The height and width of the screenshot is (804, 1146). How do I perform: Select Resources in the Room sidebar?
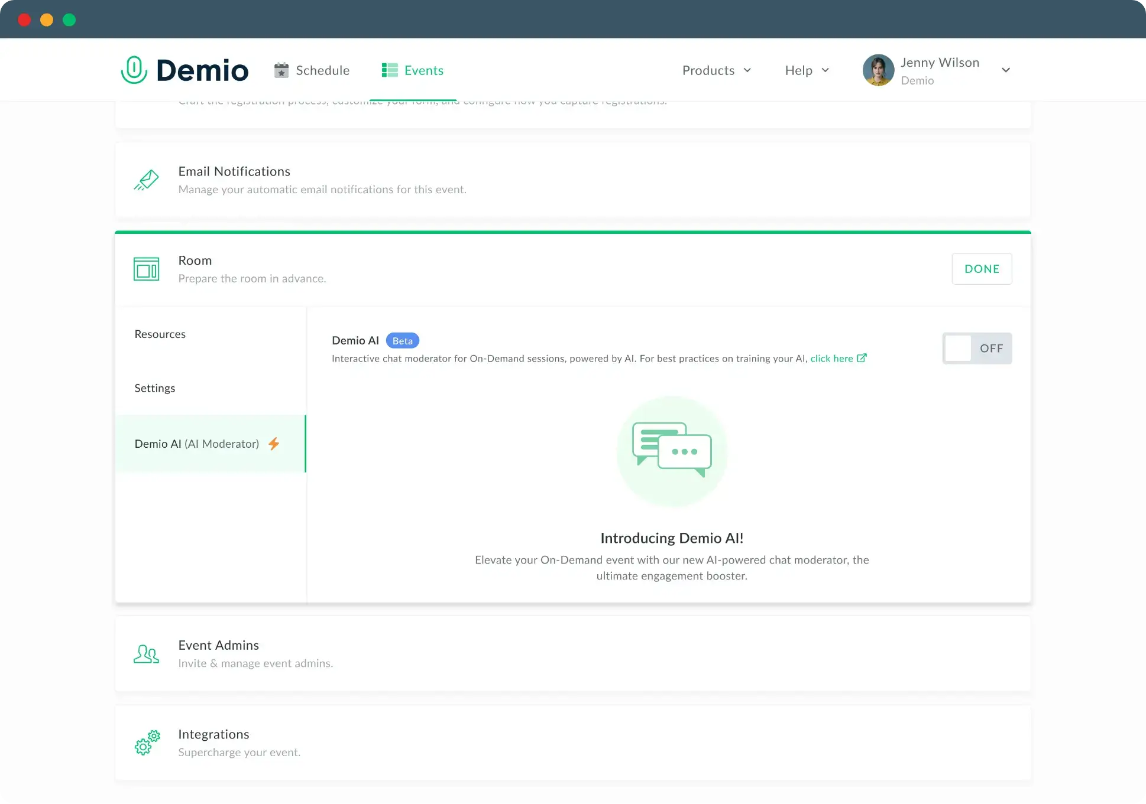[160, 334]
